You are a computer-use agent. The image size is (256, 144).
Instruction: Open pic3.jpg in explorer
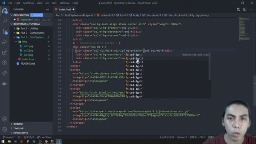tap(28, 55)
